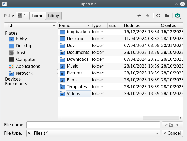The height and width of the screenshot is (141, 187).
Task: Click the horizontal scrollbar right arrow
Action: tap(181, 118)
